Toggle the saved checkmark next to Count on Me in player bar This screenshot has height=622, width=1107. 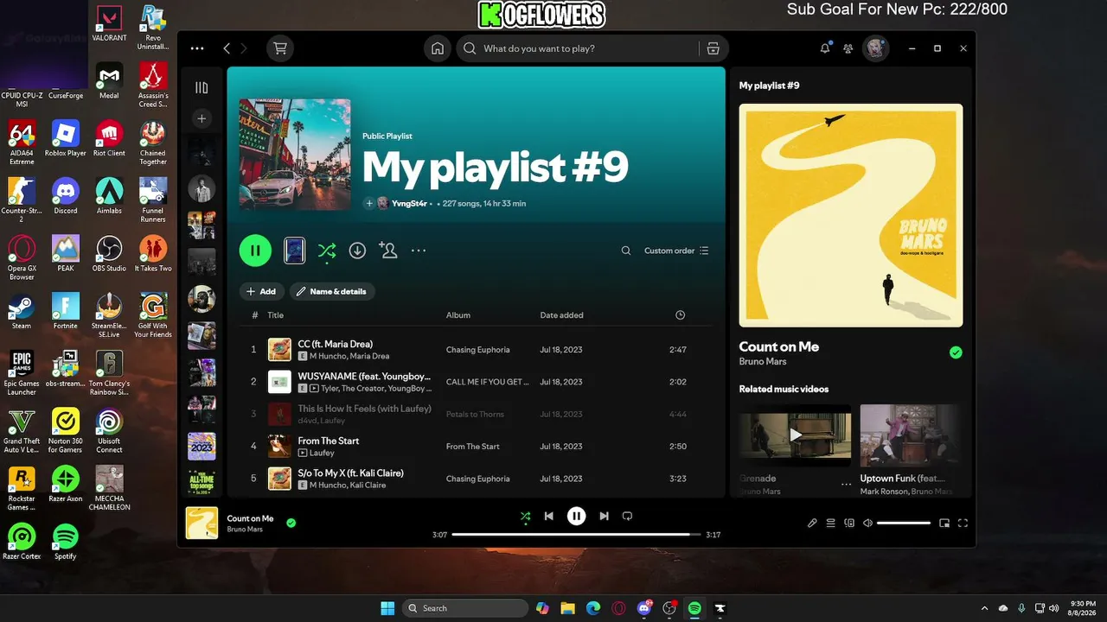pyautogui.click(x=291, y=523)
